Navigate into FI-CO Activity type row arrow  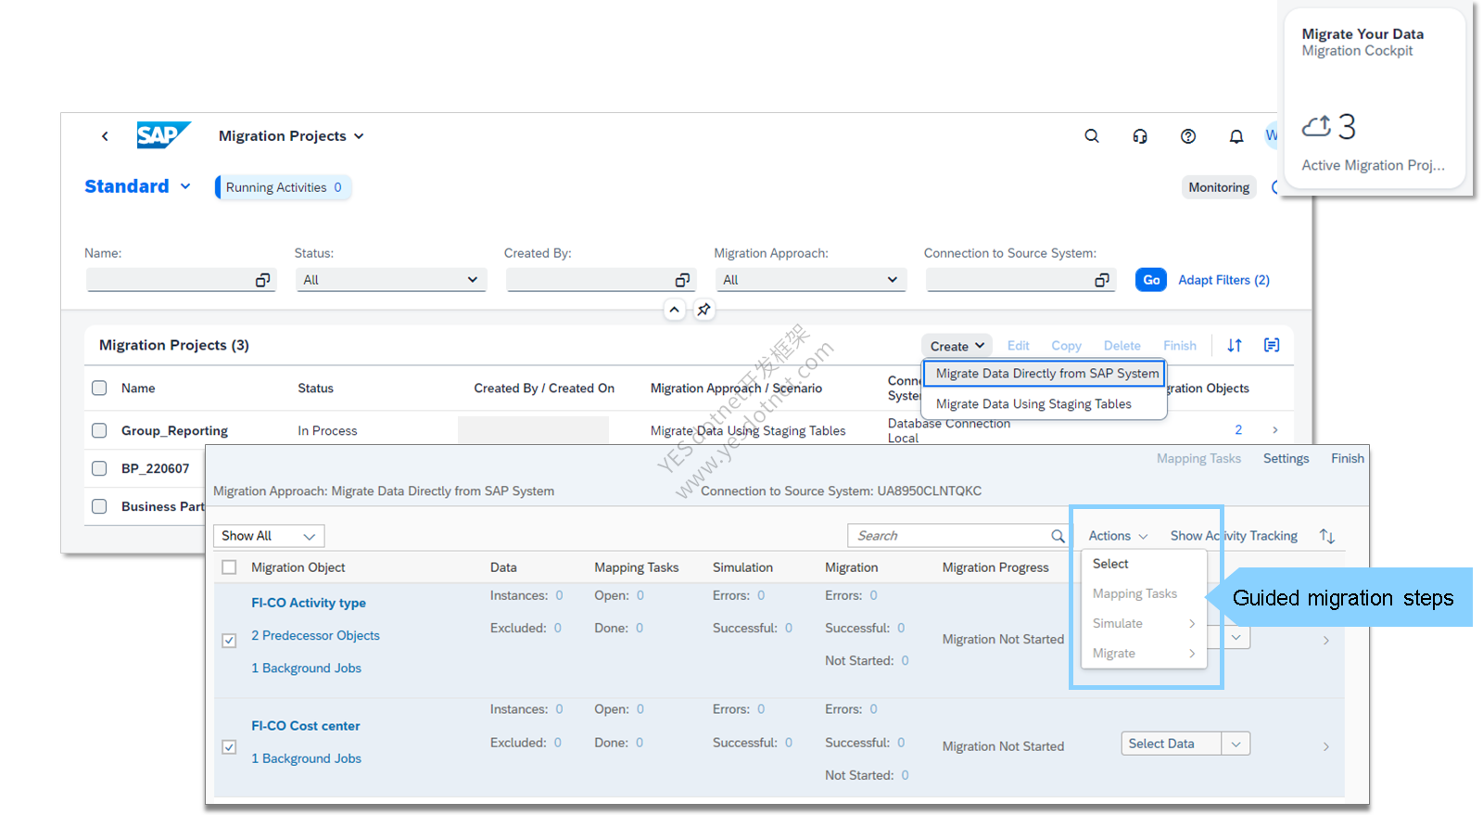1326,640
